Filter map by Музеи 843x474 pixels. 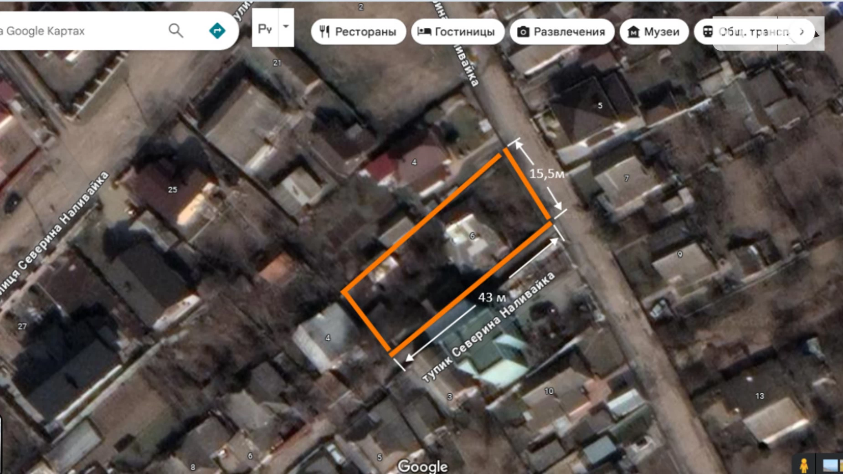pyautogui.click(x=653, y=31)
